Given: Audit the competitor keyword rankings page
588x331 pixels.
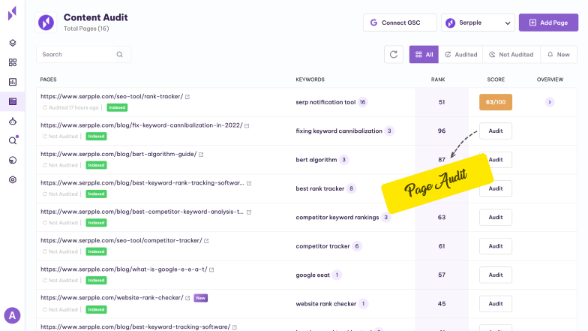Looking at the screenshot, I should pyautogui.click(x=495, y=218).
